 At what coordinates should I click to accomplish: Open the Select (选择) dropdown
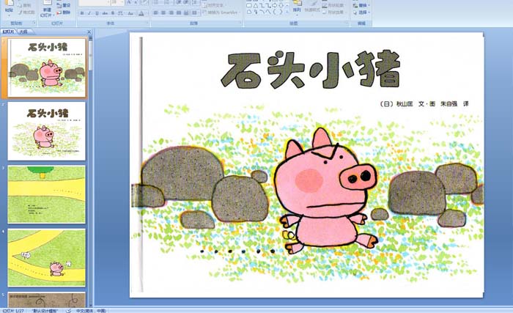coord(361,12)
